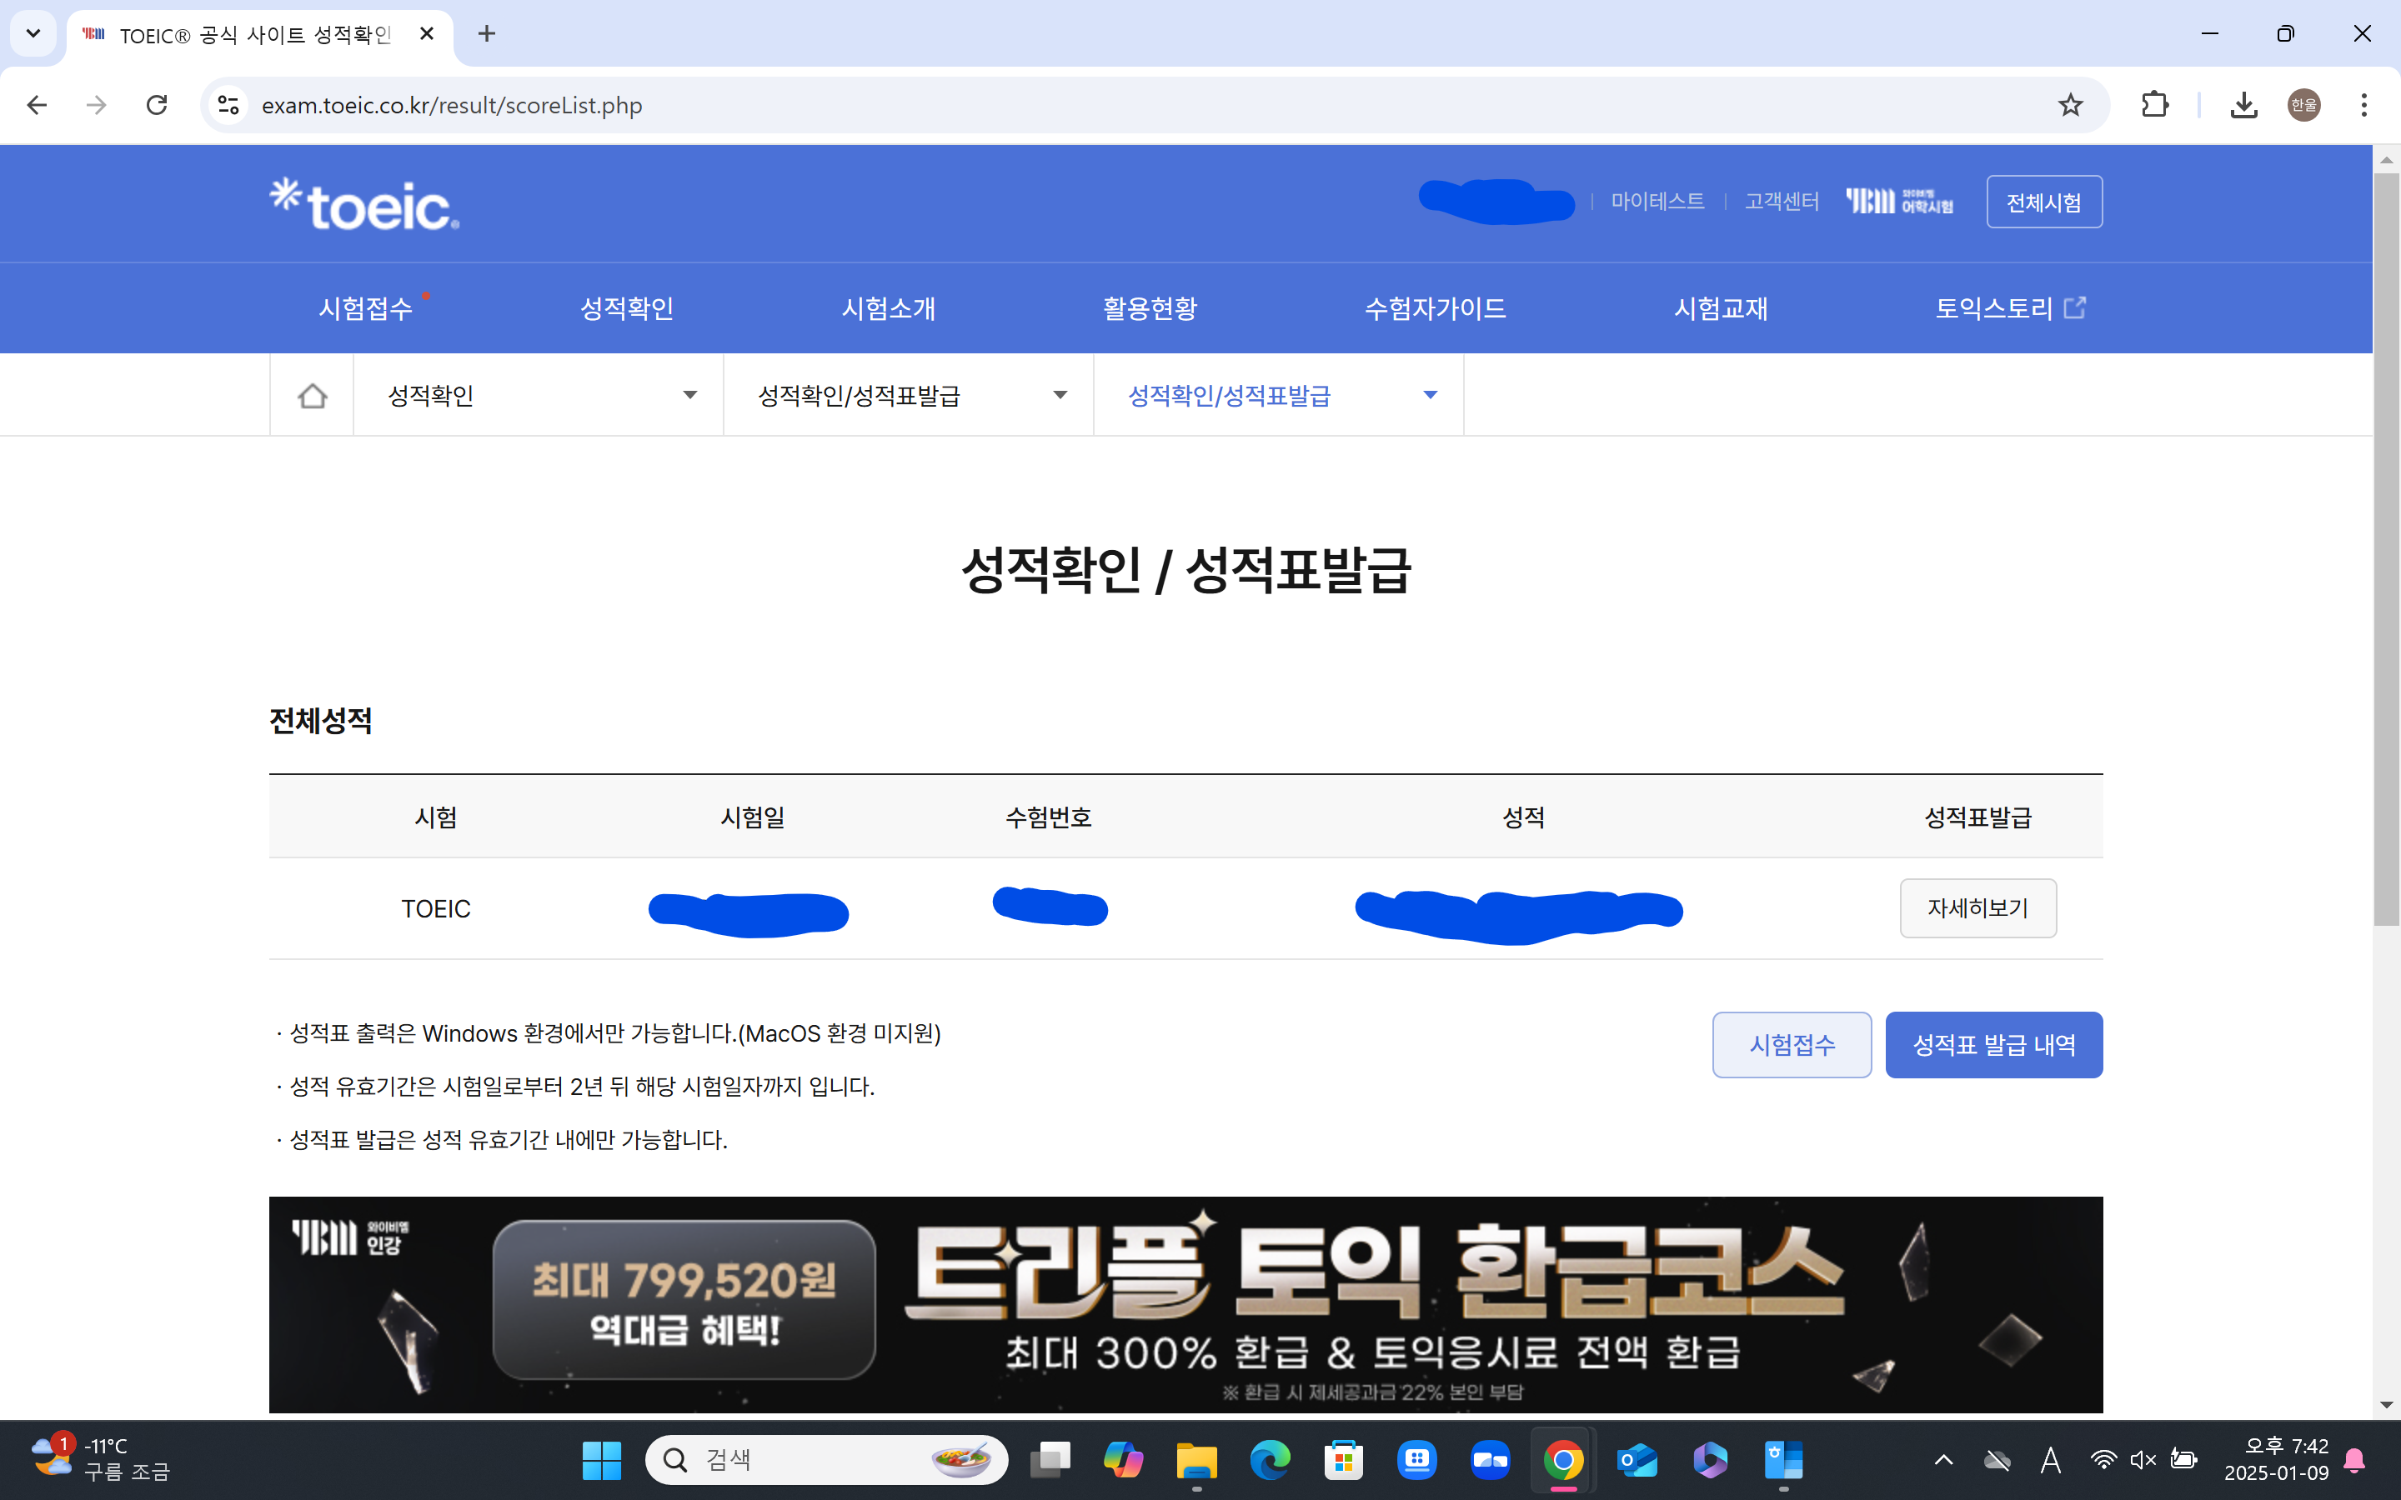Open Chrome downloads icon
2401x1500 pixels.
pos(2243,105)
